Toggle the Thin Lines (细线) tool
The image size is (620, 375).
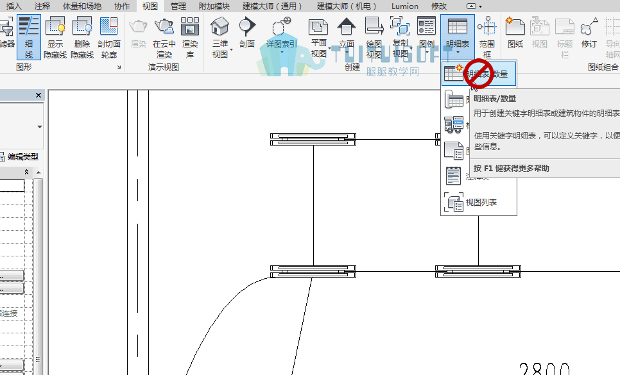(x=29, y=37)
